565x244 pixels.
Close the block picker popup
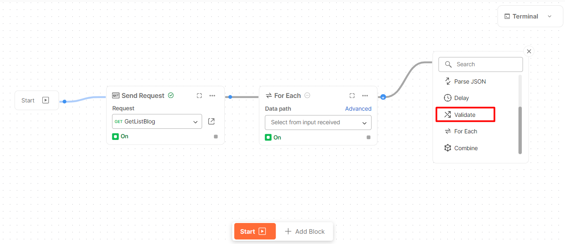[529, 51]
